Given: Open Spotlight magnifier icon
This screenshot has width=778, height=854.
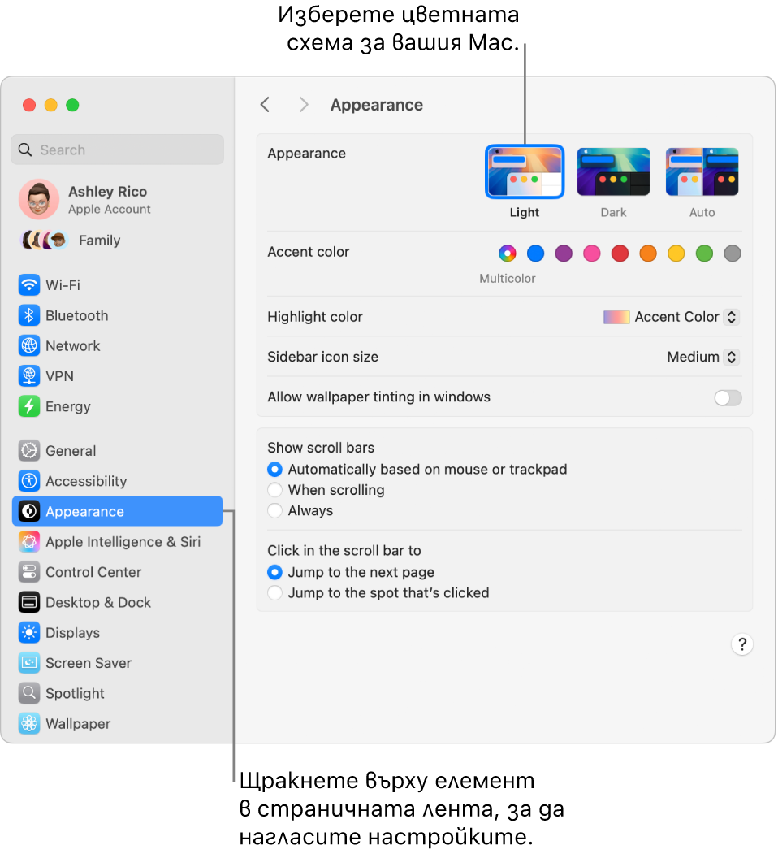Looking at the screenshot, I should coord(29,693).
